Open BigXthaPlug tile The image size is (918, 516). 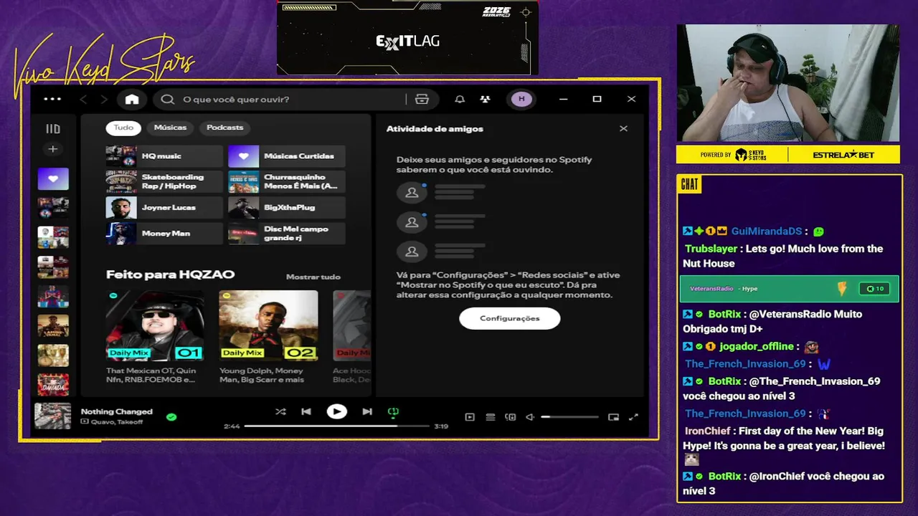(286, 208)
